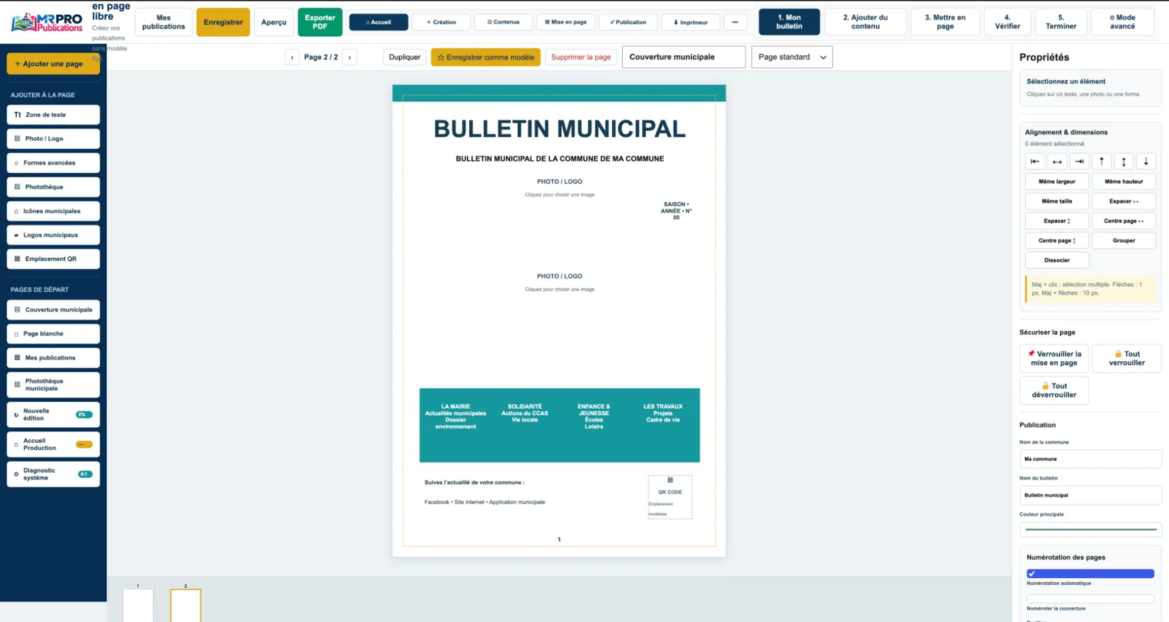This screenshot has height=622, width=1169.
Task: Open the Page standard dropdown
Action: point(791,57)
